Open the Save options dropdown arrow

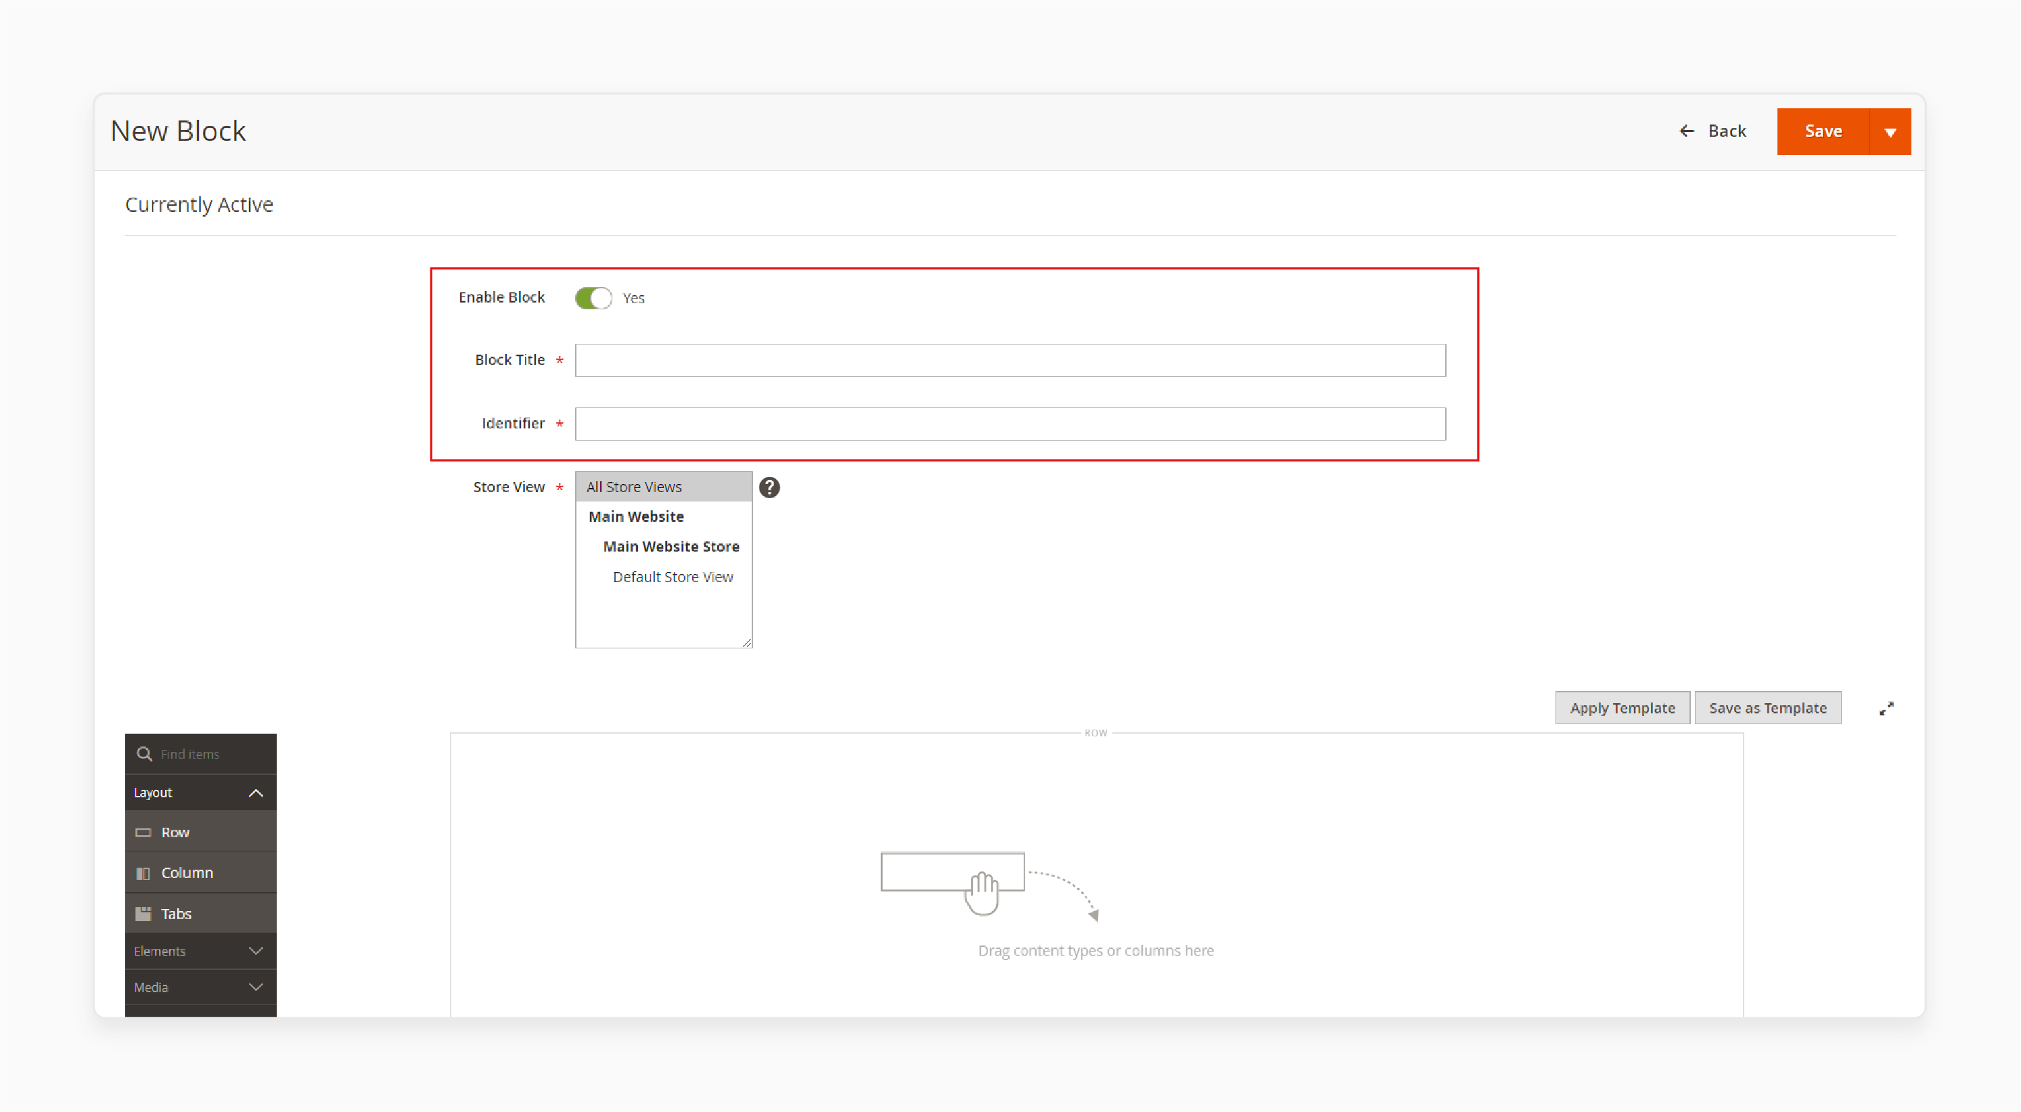(x=1890, y=132)
